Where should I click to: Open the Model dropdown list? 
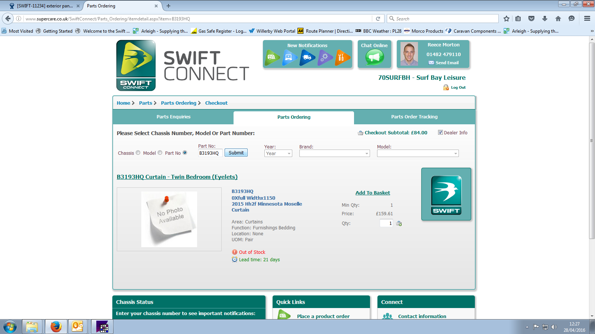[418, 153]
